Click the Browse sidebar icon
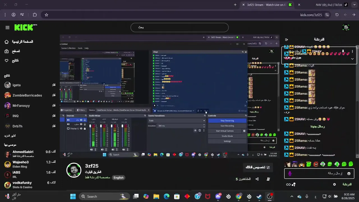 pyautogui.click(x=7, y=51)
